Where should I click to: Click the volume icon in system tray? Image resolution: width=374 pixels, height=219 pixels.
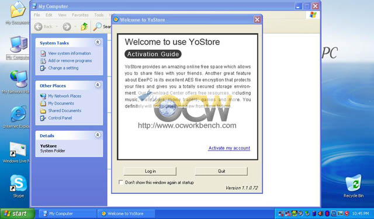(321, 214)
